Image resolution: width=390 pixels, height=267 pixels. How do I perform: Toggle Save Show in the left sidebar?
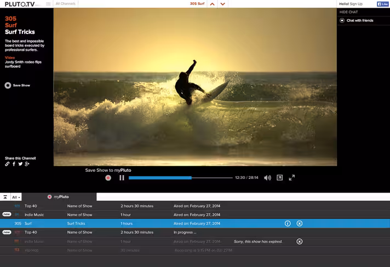(x=18, y=85)
